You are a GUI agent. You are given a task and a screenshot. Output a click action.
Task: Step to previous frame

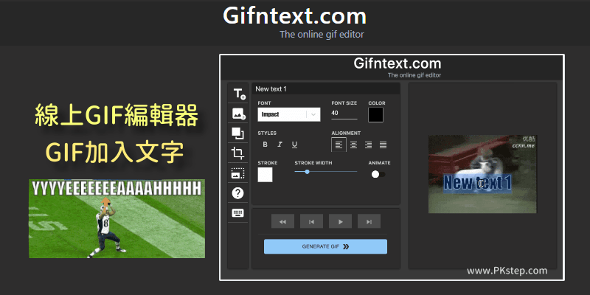[311, 221]
